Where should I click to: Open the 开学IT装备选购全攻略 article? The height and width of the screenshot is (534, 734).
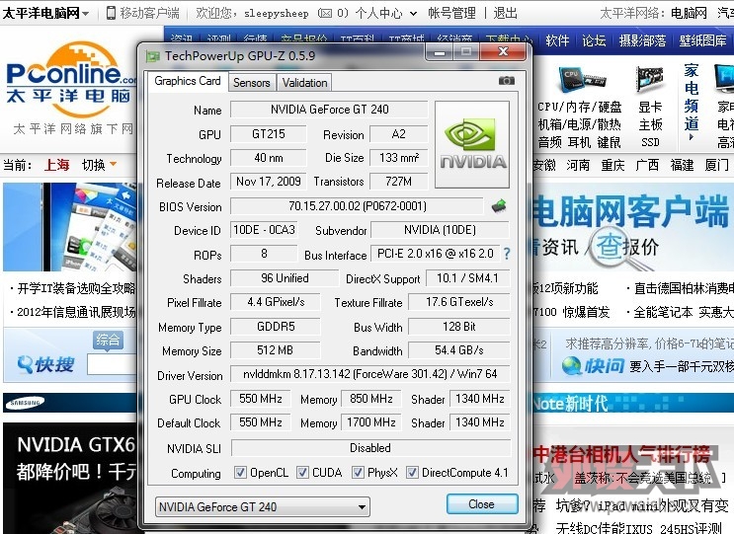(x=76, y=288)
